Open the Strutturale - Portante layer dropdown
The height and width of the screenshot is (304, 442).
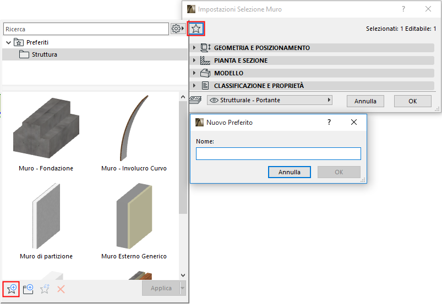(270, 100)
